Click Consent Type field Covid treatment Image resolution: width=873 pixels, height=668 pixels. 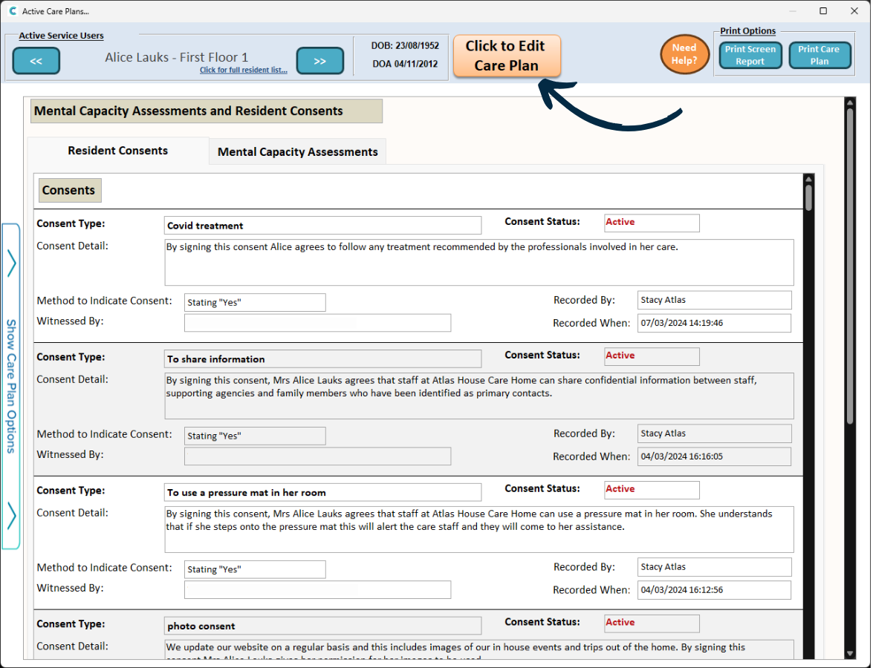click(323, 225)
